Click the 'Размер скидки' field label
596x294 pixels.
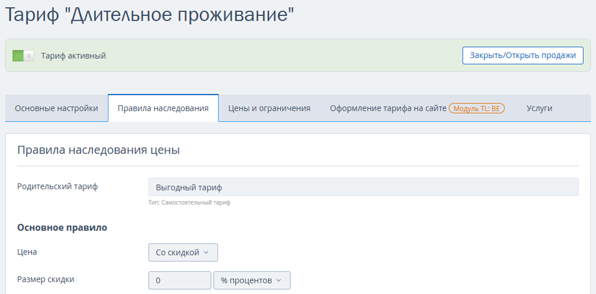(x=46, y=280)
